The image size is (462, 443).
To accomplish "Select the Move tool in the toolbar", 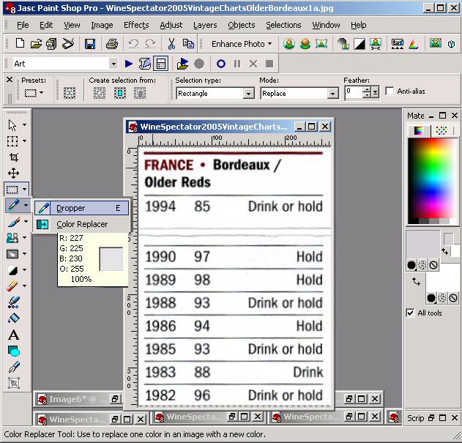I will 13,173.
